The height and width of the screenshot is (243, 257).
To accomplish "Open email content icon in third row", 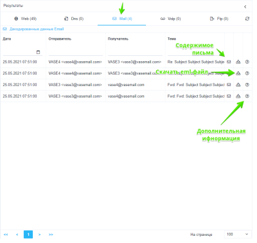I will [x=229, y=85].
